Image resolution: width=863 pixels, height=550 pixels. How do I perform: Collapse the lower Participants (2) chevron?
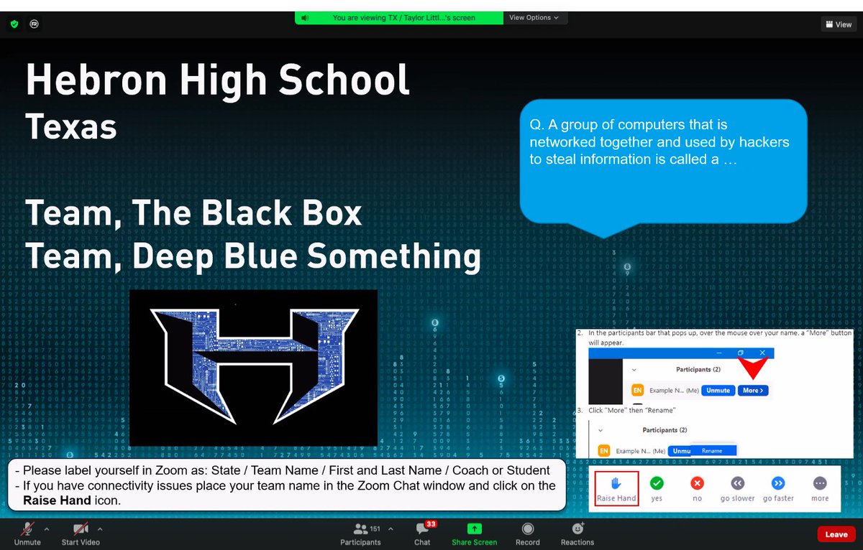pos(601,430)
